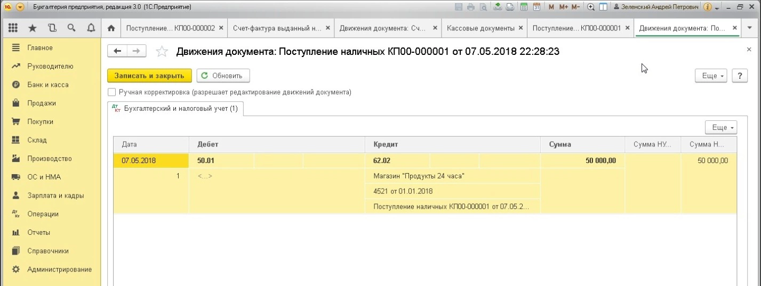Open the calculator icon in title bar
The image size is (761, 286).
pyautogui.click(x=524, y=7)
